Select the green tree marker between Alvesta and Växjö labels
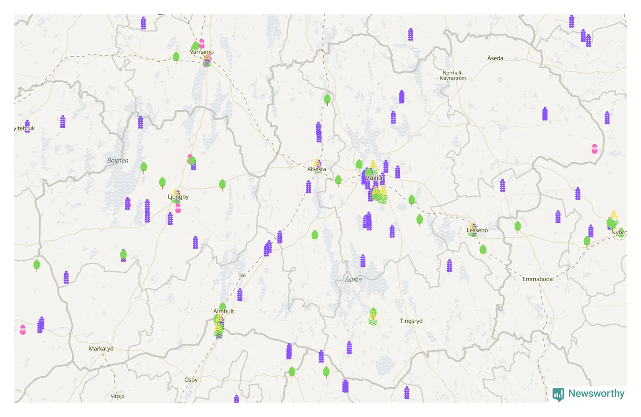 pos(338,181)
